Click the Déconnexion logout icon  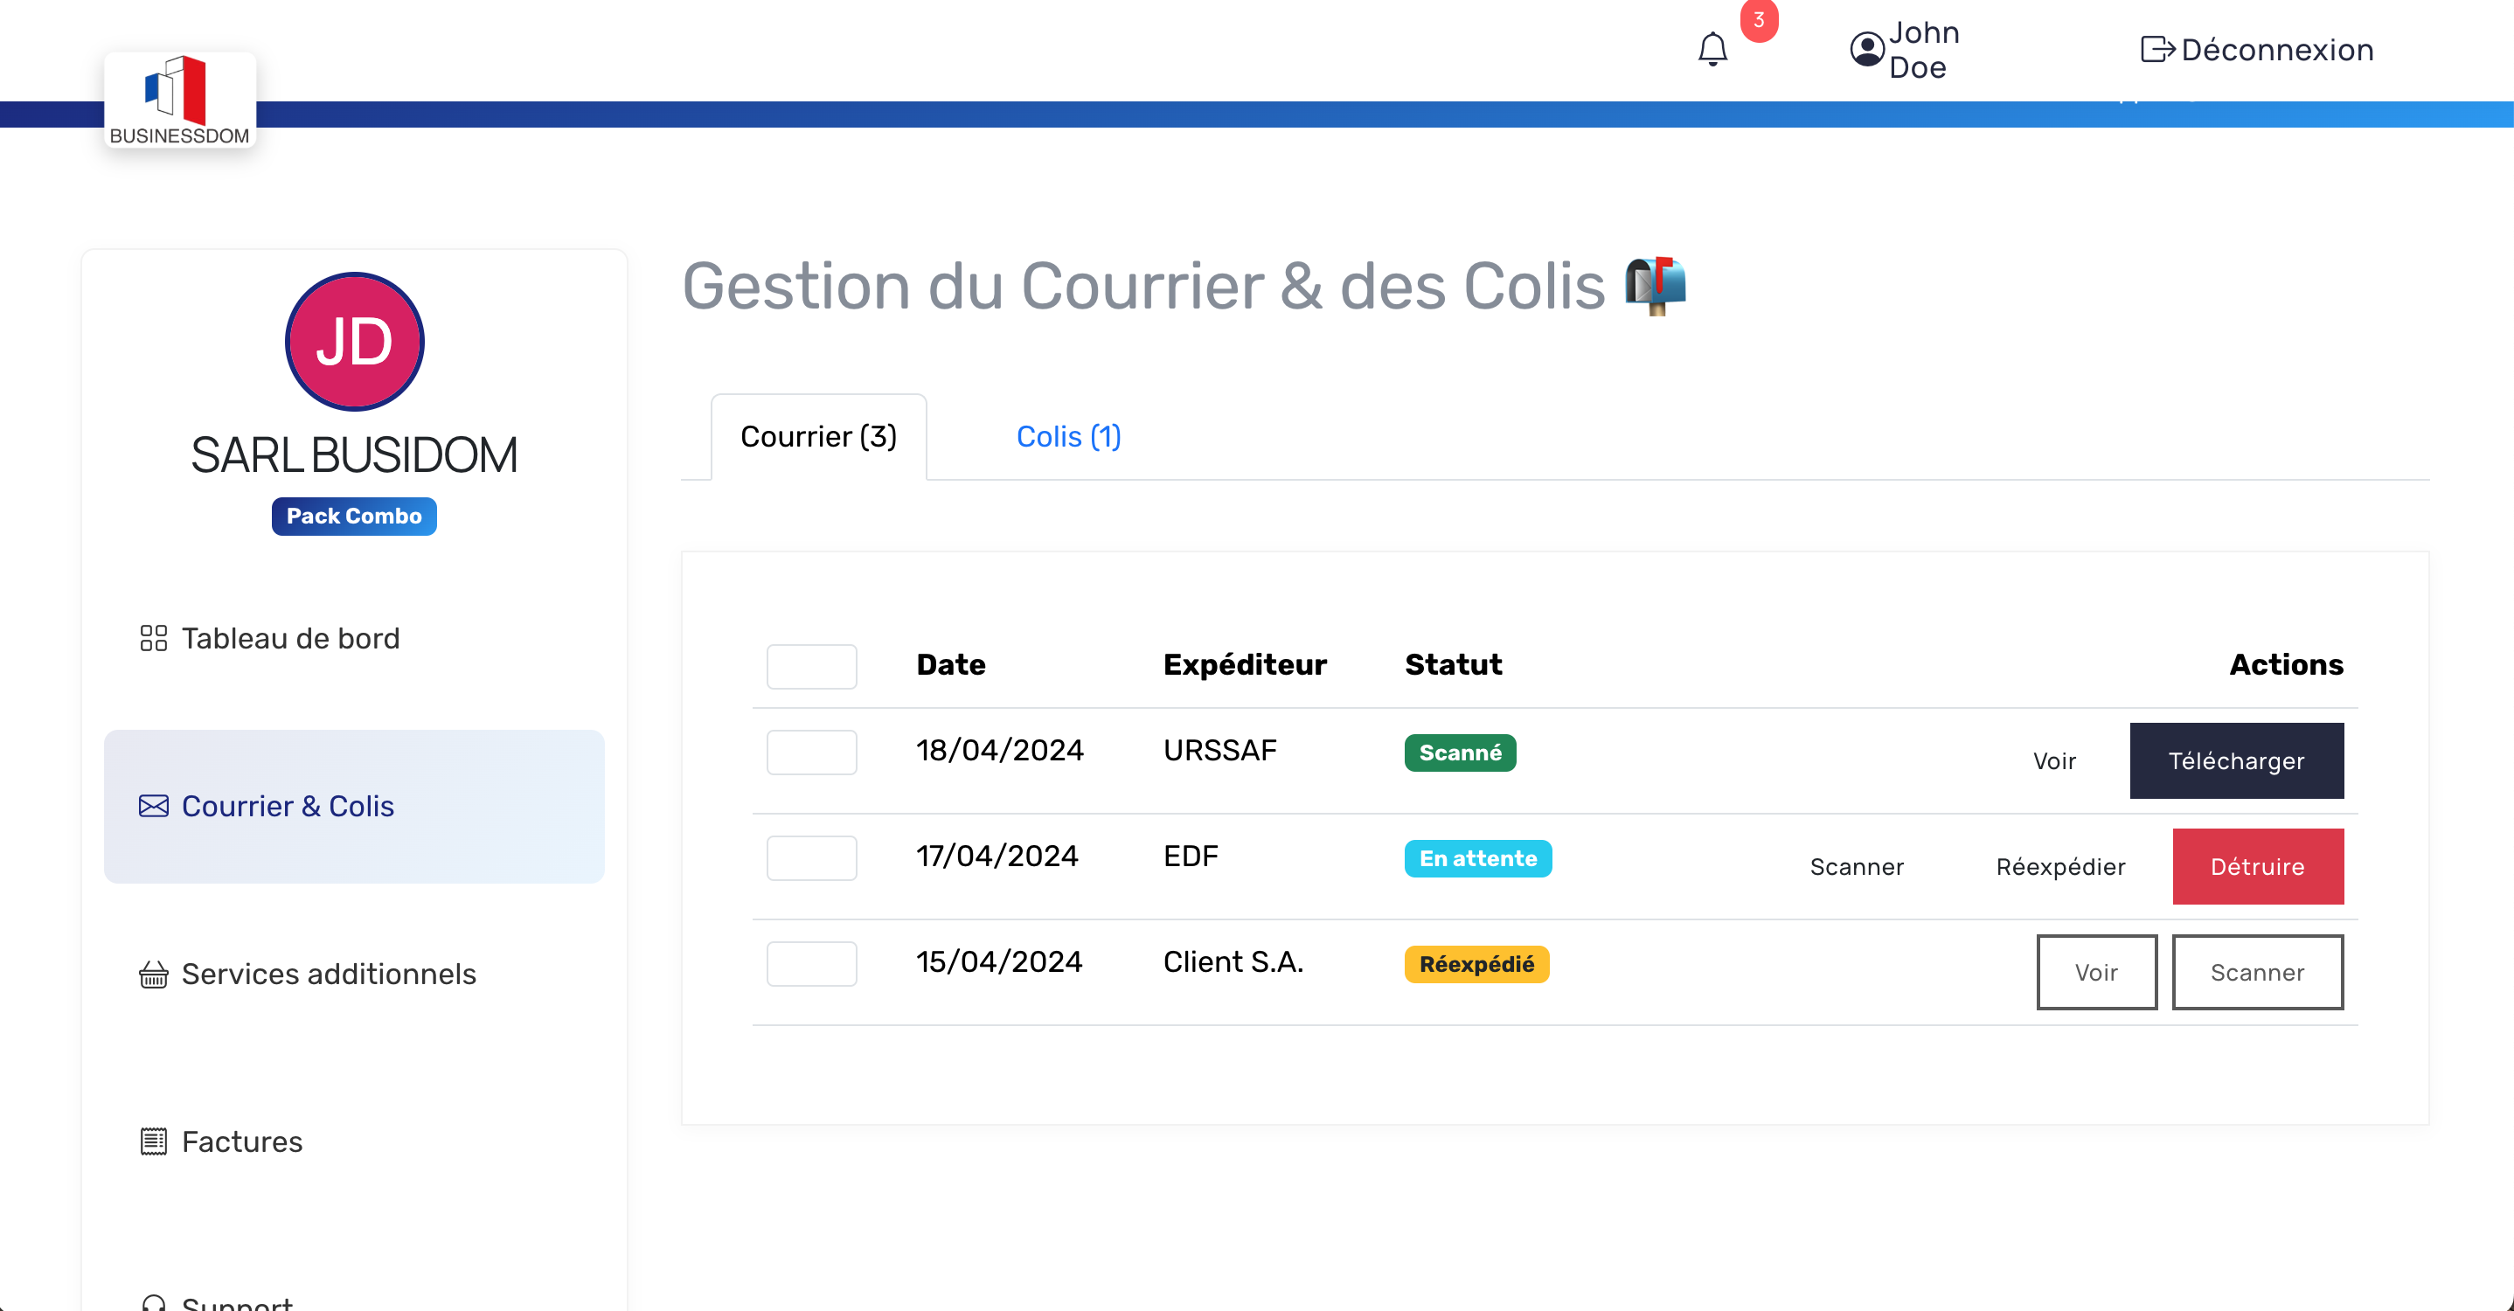[x=2156, y=49]
